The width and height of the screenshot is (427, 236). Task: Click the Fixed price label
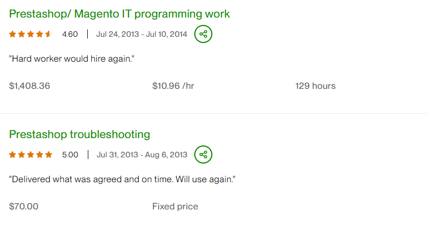(175, 207)
